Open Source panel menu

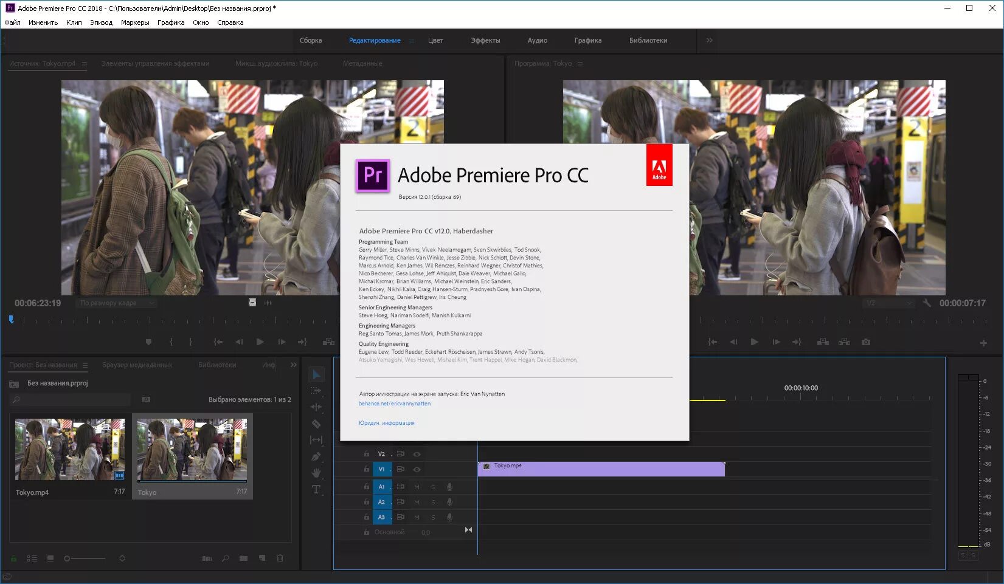tap(85, 64)
